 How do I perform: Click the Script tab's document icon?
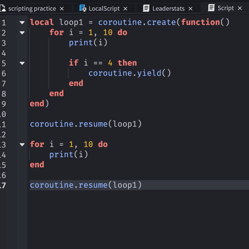click(211, 8)
